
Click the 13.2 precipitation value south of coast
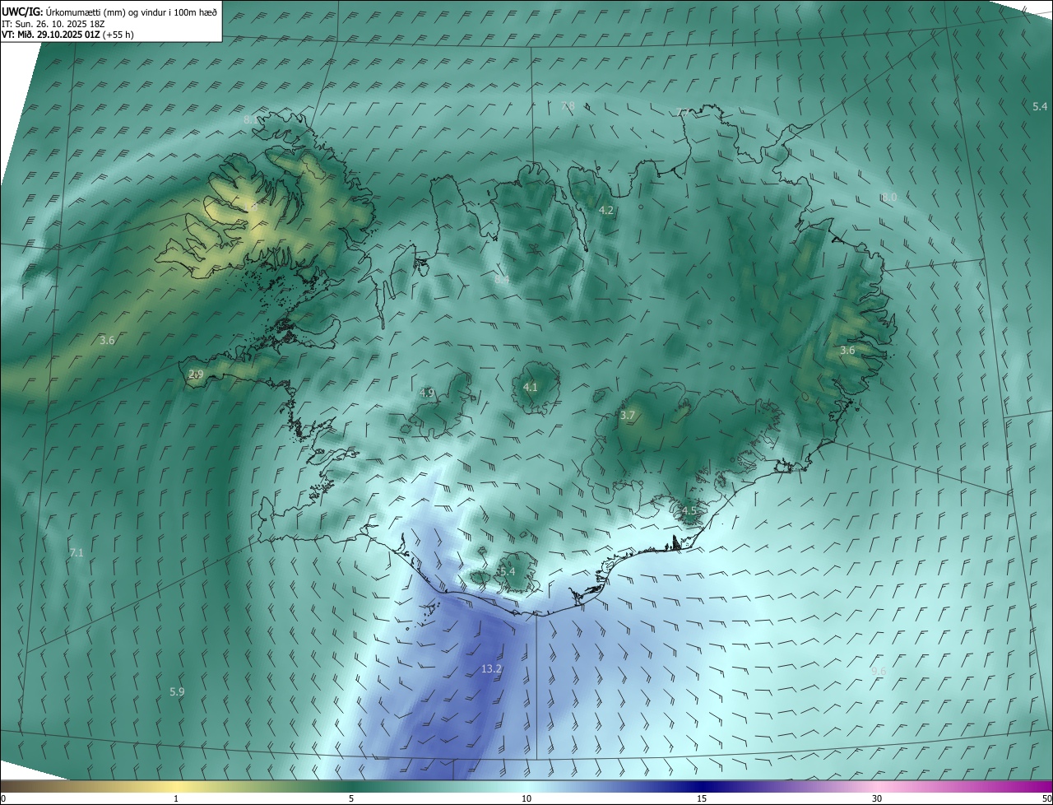tap(491, 669)
